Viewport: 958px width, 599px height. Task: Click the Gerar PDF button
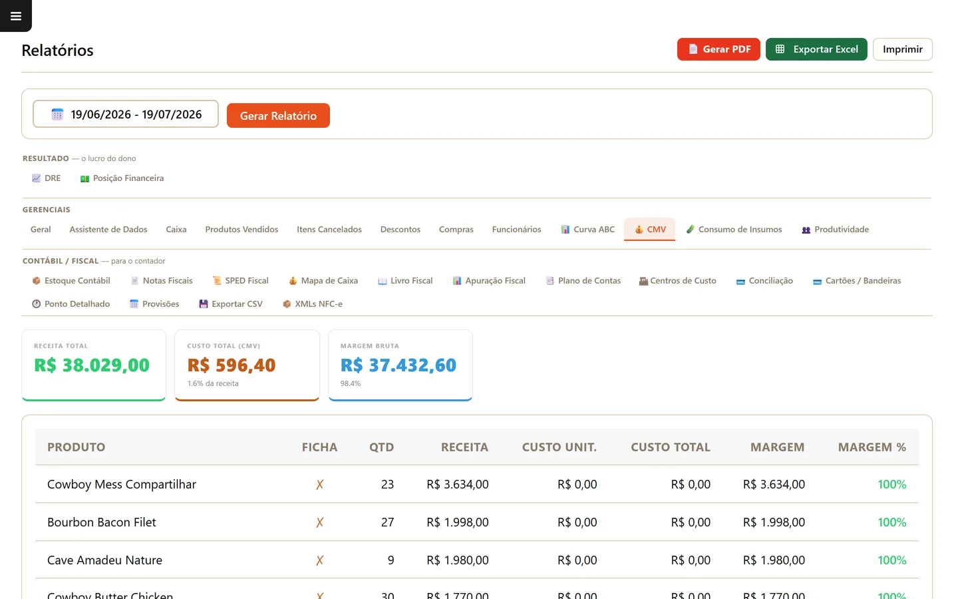coord(718,49)
